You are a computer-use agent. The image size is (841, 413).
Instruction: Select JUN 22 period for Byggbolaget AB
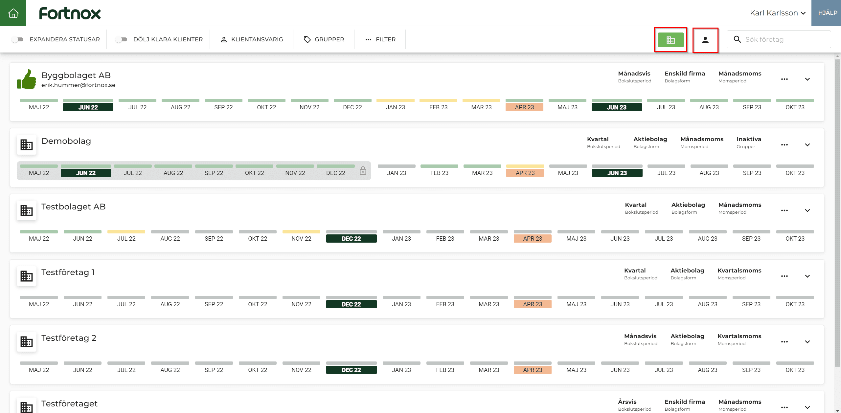[88, 107]
